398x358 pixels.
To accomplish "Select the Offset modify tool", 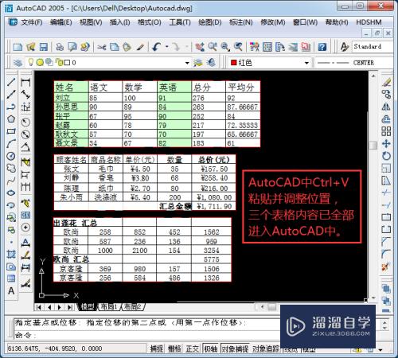I will pos(386,119).
